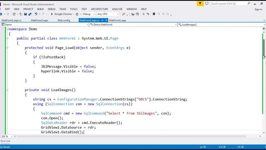Open the DEBUG menu

coord(52,9)
